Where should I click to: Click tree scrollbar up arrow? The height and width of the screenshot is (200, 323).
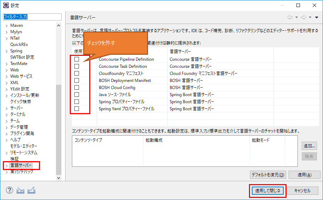click(58, 25)
